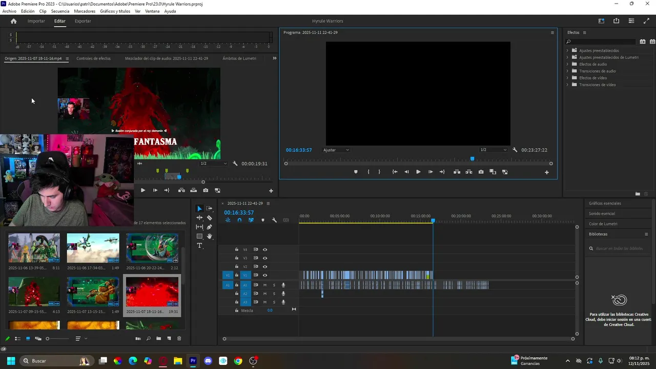Click Overwrite button in Source monitor
The height and width of the screenshot is (369, 656).
coord(193,190)
